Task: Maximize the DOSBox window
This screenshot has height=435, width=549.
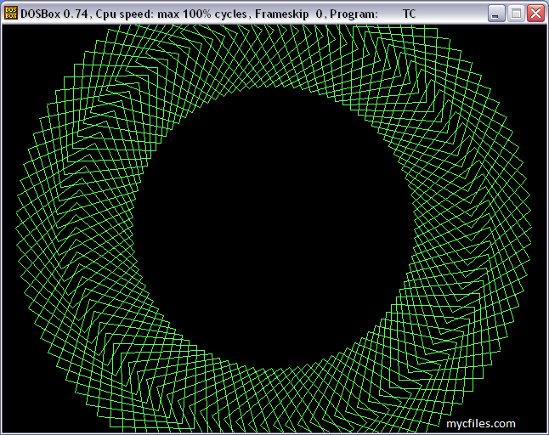Action: point(516,14)
